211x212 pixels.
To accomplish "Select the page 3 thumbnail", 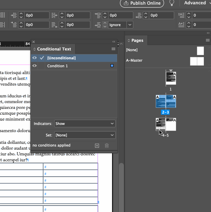I will (171, 101).
